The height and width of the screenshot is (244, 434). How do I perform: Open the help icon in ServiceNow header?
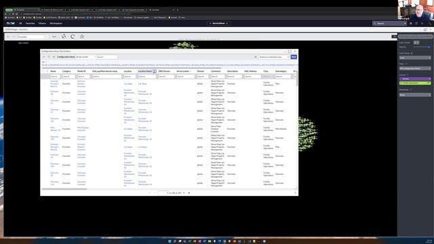click(x=416, y=24)
